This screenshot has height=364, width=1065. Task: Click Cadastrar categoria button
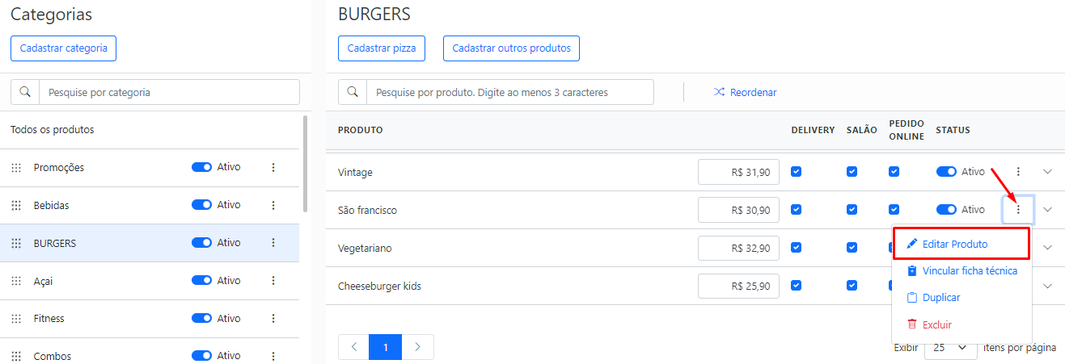click(63, 48)
